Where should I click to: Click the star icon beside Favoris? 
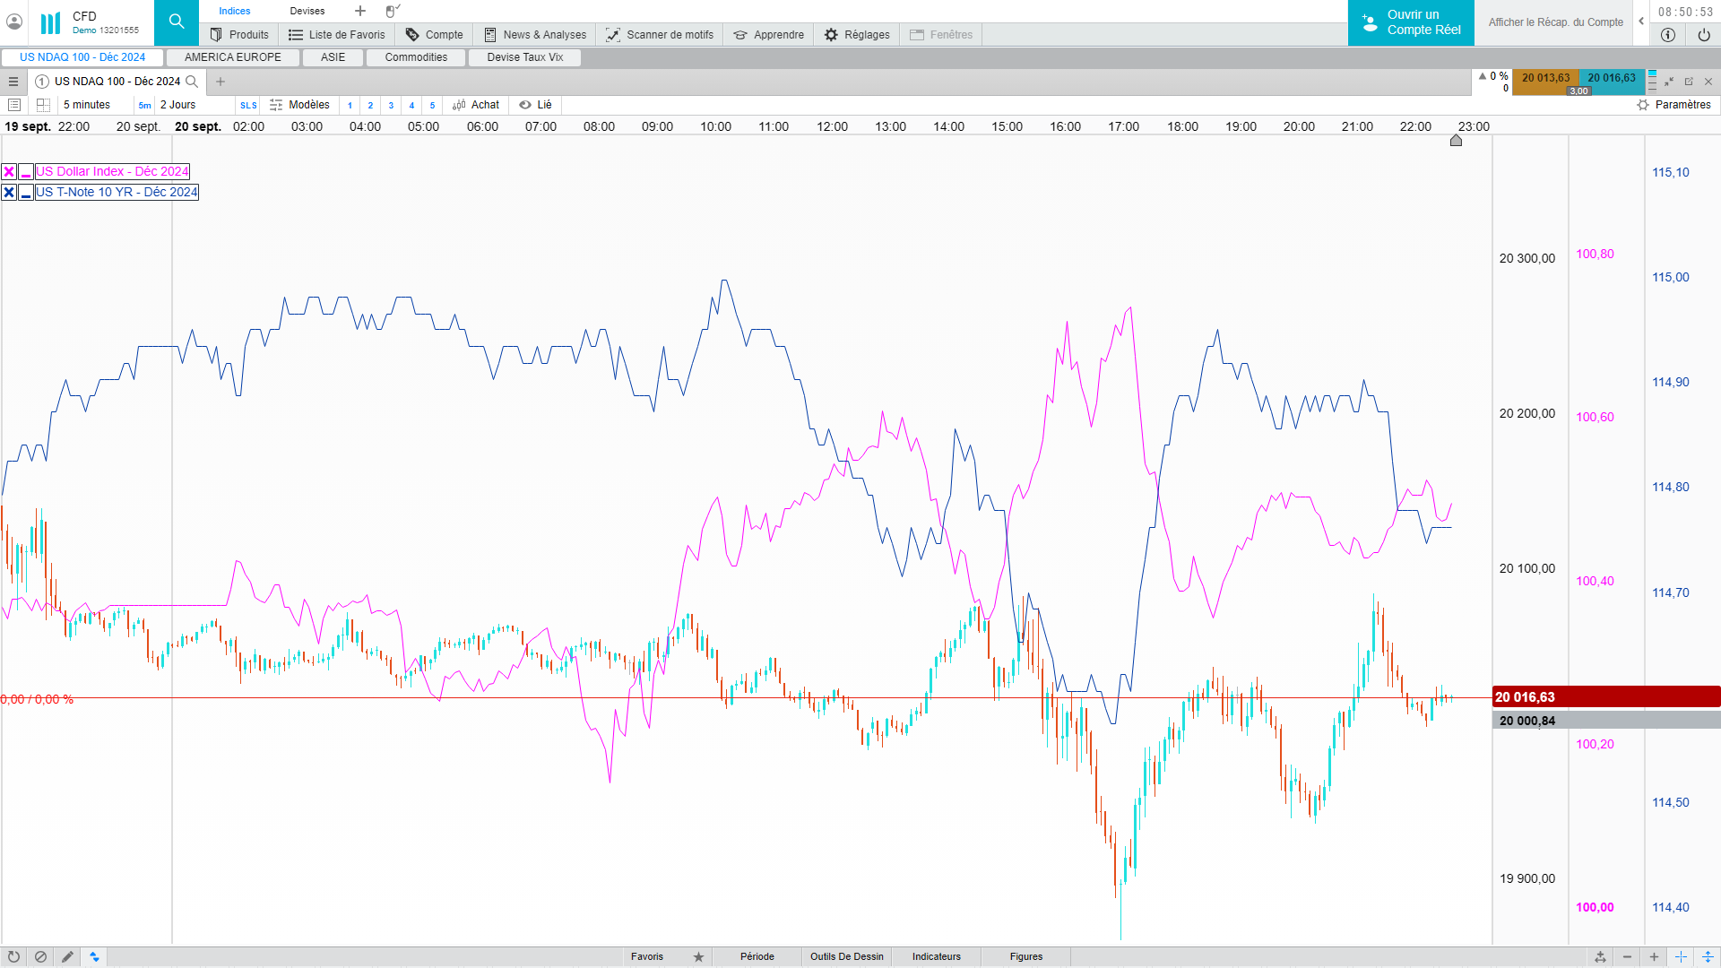click(x=698, y=956)
